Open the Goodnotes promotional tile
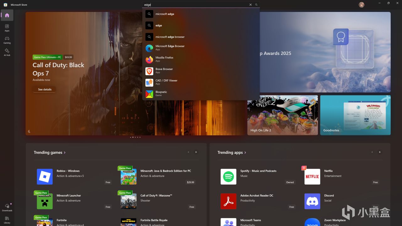 356,115
